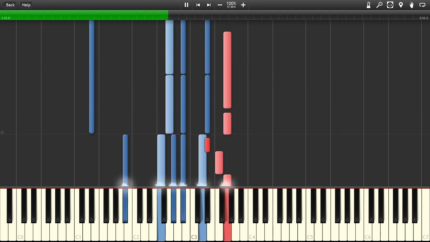Decrease song speed with the minus icon
Viewport: 430px width, 242px height.
click(220, 5)
